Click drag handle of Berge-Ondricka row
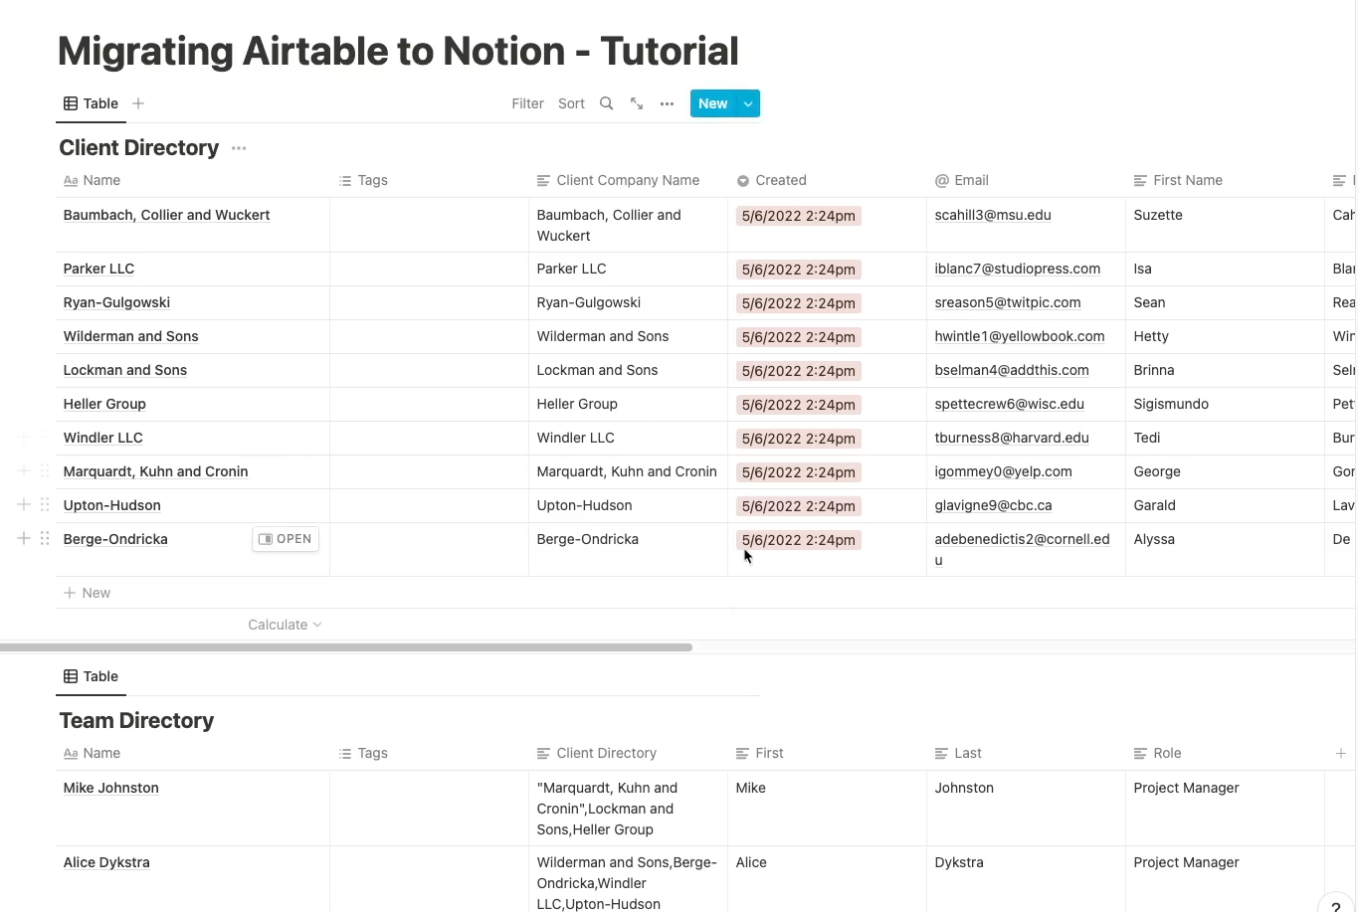This screenshot has width=1358, height=912. tap(45, 538)
